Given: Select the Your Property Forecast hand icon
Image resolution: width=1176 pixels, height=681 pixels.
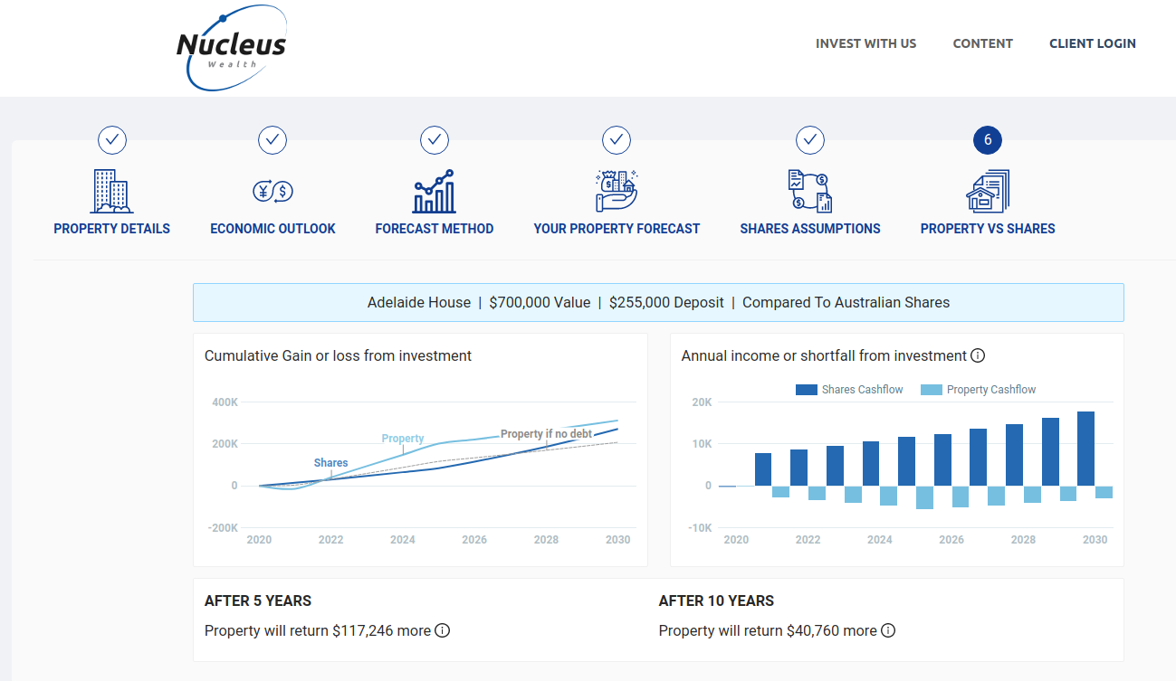Looking at the screenshot, I should coord(617,191).
